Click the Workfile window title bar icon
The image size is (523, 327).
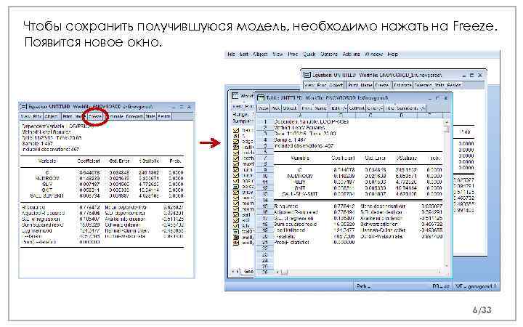235,96
